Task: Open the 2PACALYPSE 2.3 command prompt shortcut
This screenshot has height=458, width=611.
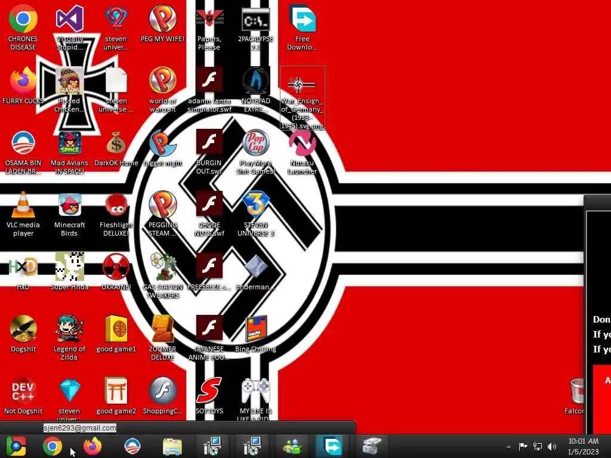Action: click(255, 27)
